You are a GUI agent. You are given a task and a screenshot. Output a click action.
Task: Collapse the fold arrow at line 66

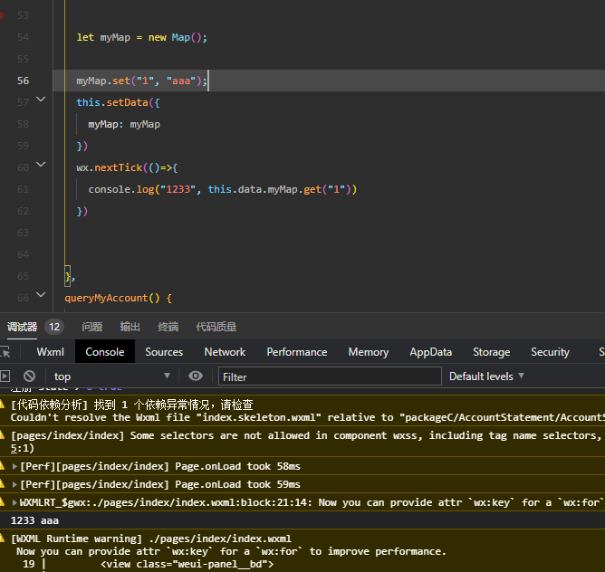point(41,295)
